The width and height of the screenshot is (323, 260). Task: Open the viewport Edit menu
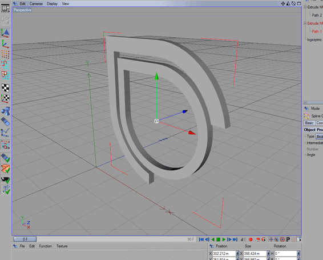[x=22, y=3]
